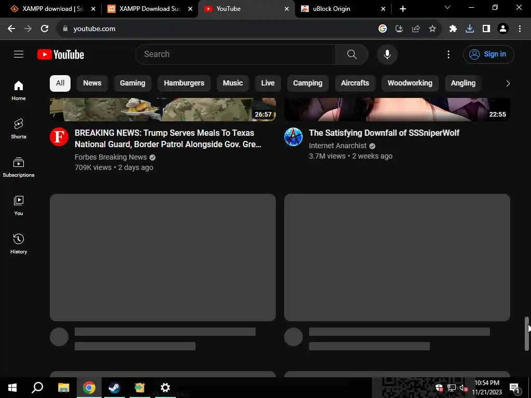531x398 pixels.
Task: Open the tab search dropdown chevron
Action: click(448, 7)
